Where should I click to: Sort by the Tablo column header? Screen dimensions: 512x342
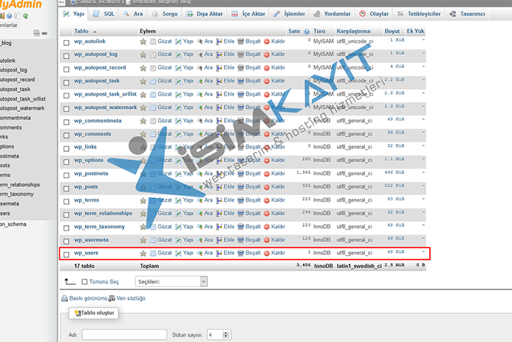81,31
